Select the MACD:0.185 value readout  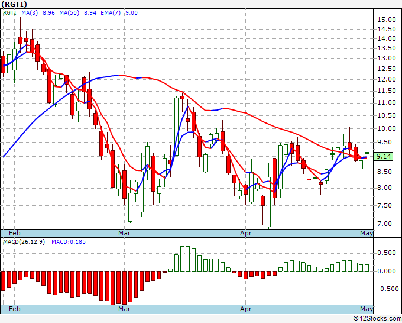pyautogui.click(x=69, y=242)
